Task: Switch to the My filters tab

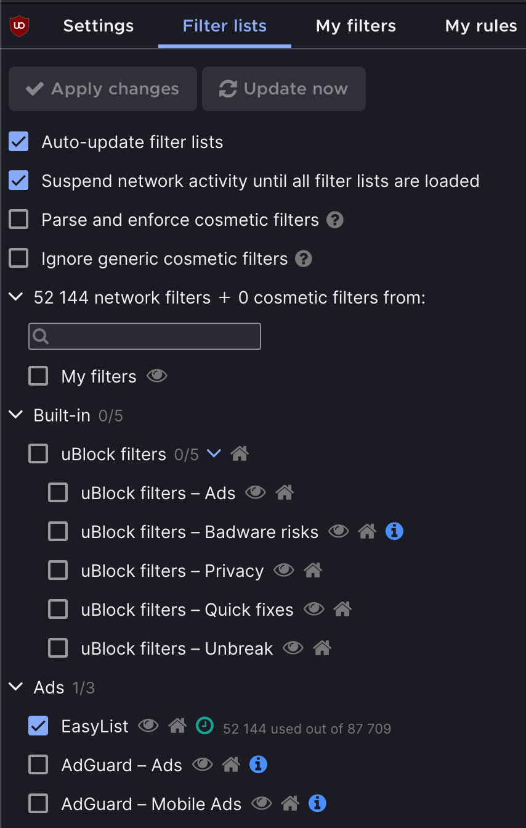Action: pos(355,26)
